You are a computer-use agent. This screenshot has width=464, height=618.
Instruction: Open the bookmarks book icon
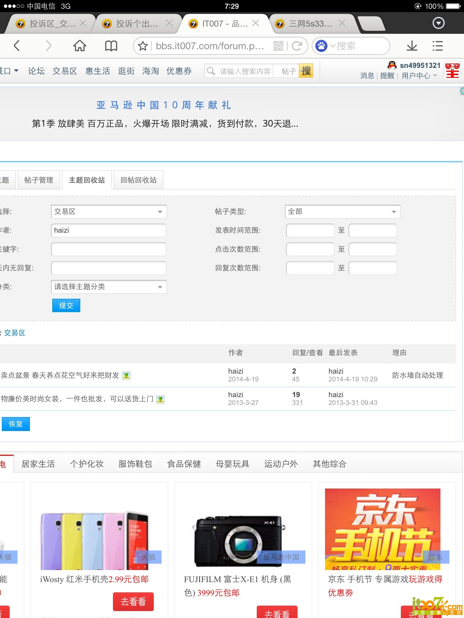(111, 46)
